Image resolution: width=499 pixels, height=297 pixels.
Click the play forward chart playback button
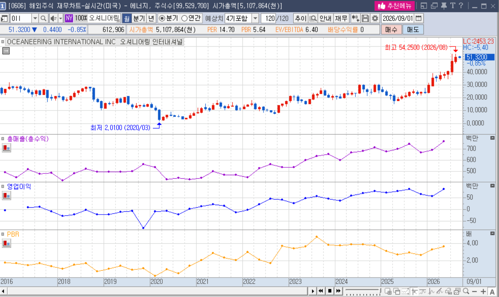click(x=313, y=291)
